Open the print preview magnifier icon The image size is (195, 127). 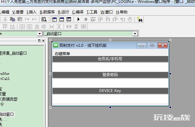click(x=44, y=19)
